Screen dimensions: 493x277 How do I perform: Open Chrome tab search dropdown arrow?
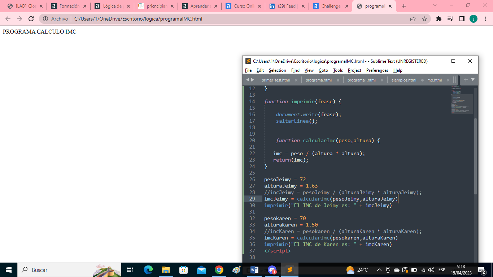tap(435, 5)
